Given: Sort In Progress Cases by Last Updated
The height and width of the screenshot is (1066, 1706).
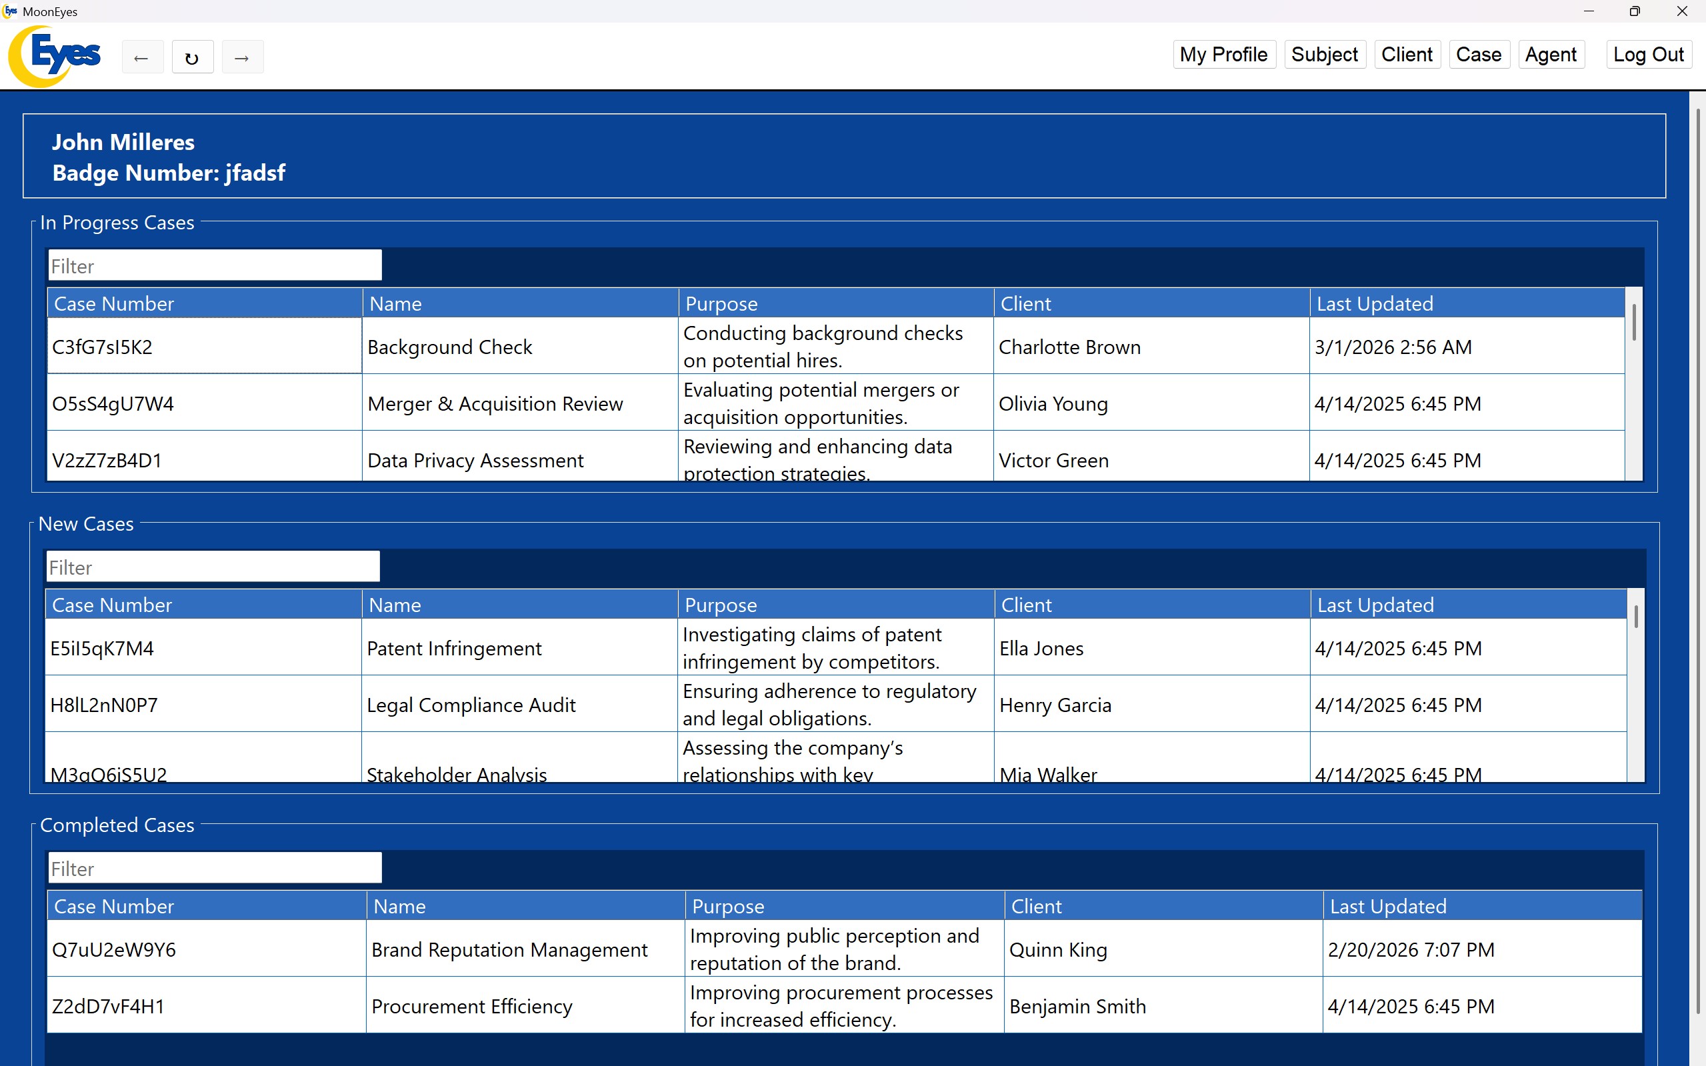Looking at the screenshot, I should coord(1466,304).
